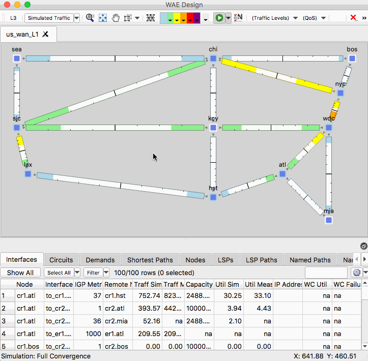Click the fit-to-window arrows icon
The width and height of the screenshot is (368, 361).
103,18
